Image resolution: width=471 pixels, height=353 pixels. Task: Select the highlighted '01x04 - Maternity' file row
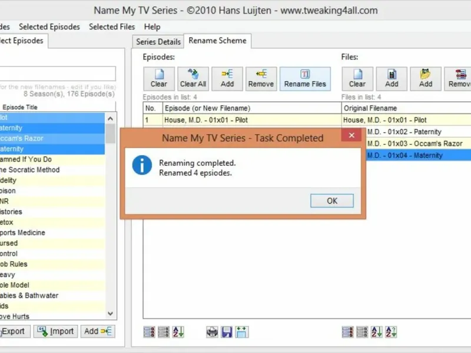pyautogui.click(x=419, y=155)
